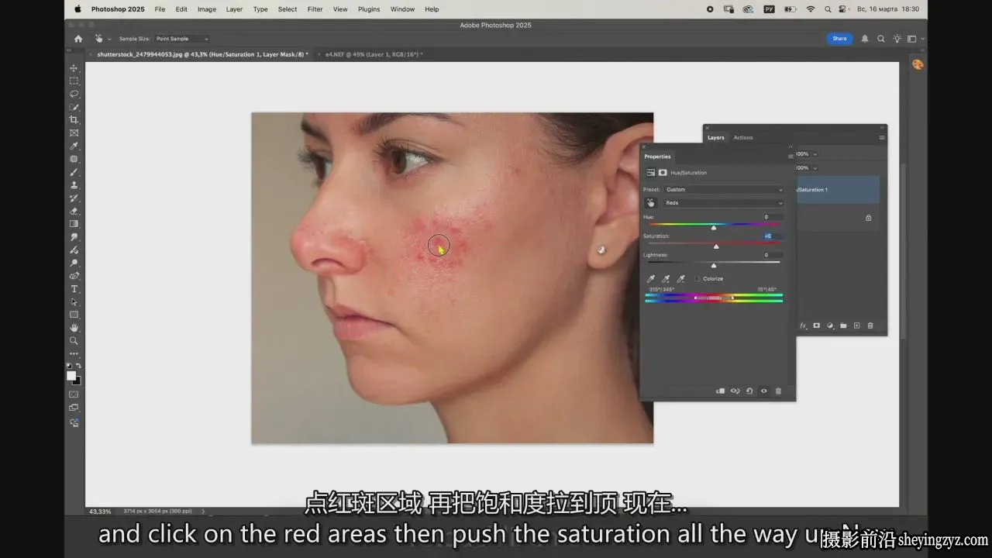Screen dimensions: 992x558
Task: Toggle Quick Mask mode icon
Action: click(x=74, y=394)
